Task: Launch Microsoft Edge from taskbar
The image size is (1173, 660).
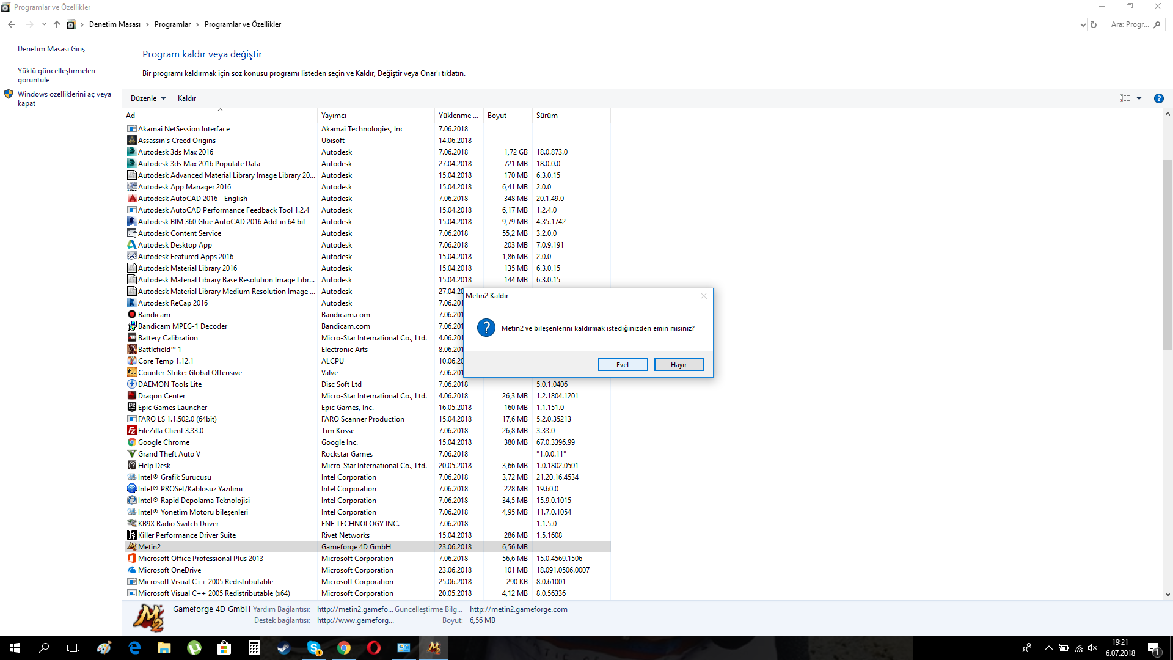Action: tap(134, 648)
